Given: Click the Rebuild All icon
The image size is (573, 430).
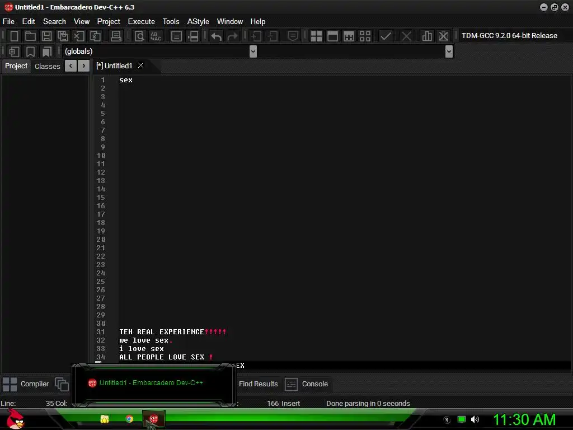Looking at the screenshot, I should coord(365,36).
